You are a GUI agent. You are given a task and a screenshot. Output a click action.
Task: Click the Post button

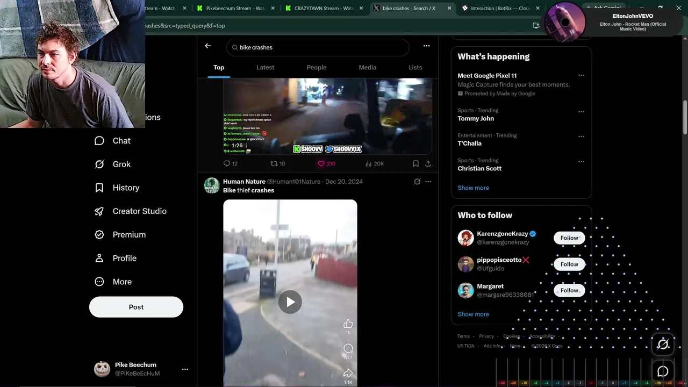point(136,307)
